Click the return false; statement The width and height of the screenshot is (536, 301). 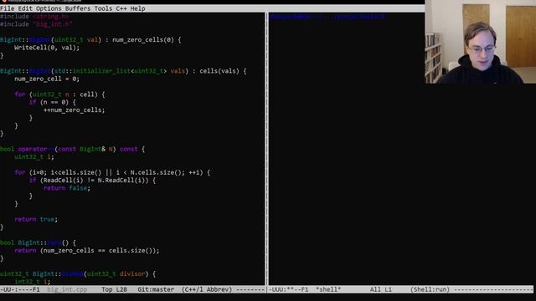[x=67, y=188]
